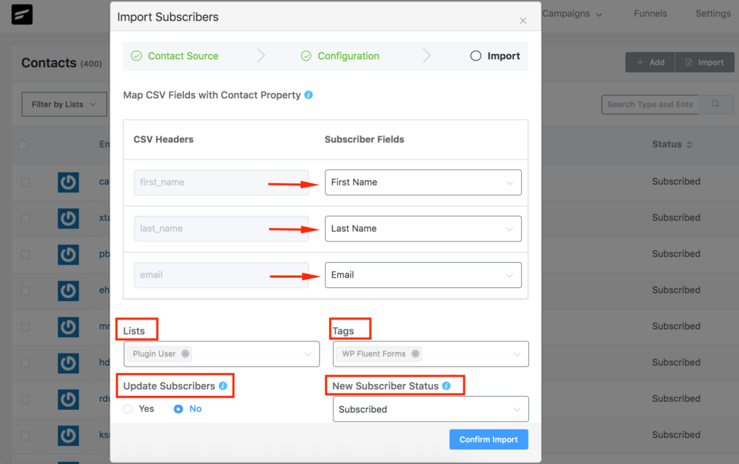739x464 pixels.
Task: Remove the Plugin User list tag
Action: coord(185,354)
